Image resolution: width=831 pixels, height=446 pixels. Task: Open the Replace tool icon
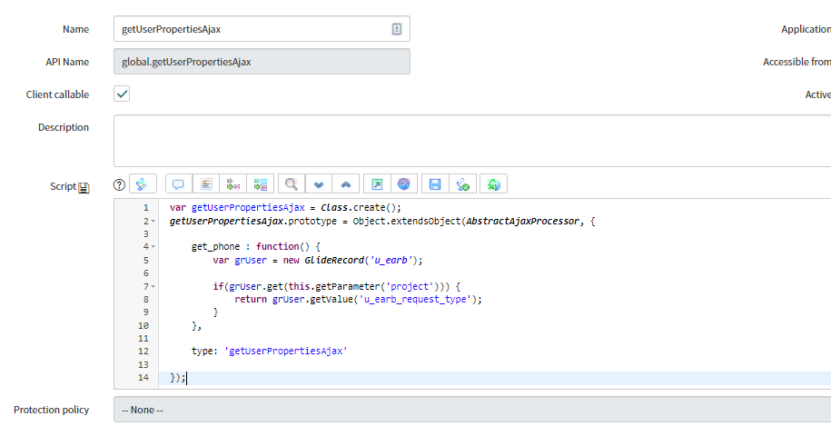pos(233,184)
